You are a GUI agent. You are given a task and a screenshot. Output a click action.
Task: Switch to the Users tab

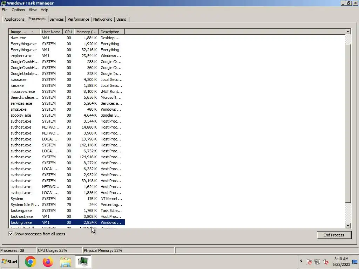[x=121, y=19]
